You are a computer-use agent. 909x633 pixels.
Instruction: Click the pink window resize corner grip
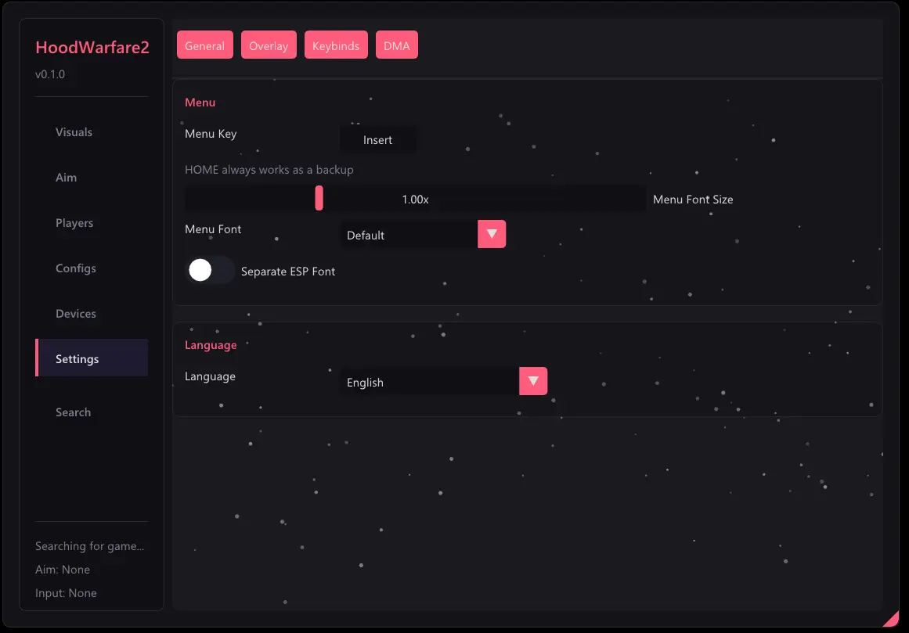coord(892,619)
